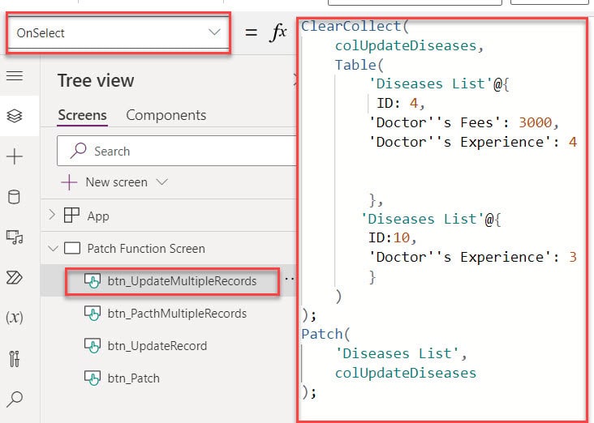Click ClearCollect in the formula
Image resolution: width=594 pixels, height=423 pixels.
click(351, 26)
